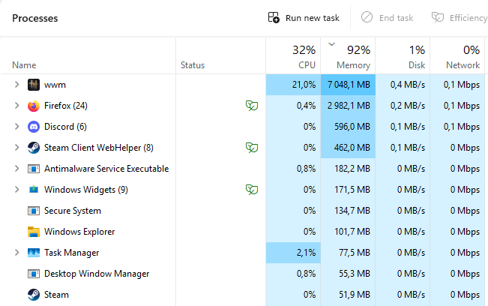Expand Antimalware Service Executable group
The height and width of the screenshot is (306, 488).
pyautogui.click(x=16, y=169)
